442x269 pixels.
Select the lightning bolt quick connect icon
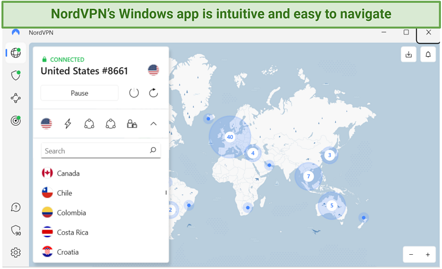68,124
